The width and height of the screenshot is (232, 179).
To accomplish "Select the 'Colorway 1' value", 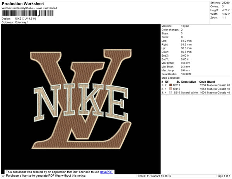I will 22,22.
